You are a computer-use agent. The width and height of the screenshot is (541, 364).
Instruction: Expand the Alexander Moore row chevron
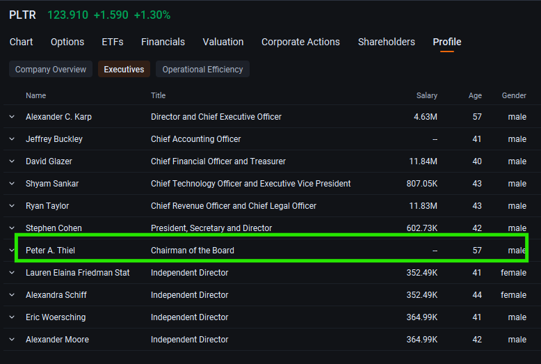[x=12, y=340]
